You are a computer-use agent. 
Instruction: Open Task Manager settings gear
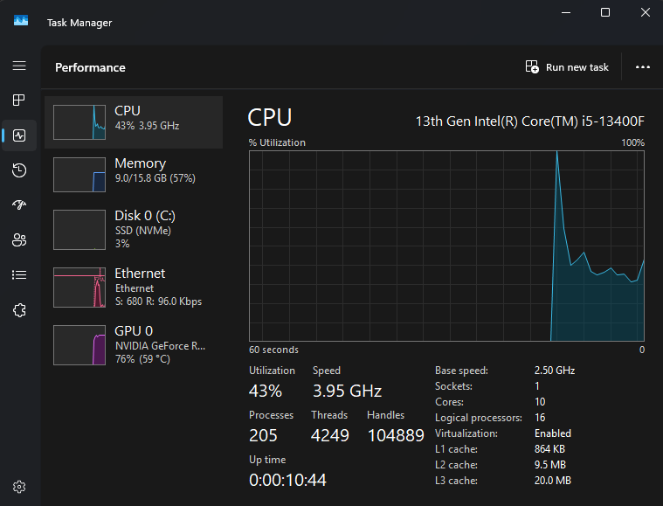pos(19,487)
